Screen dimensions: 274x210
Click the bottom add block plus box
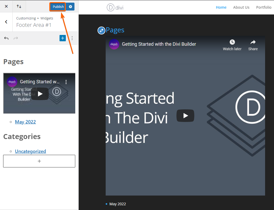coord(39,161)
